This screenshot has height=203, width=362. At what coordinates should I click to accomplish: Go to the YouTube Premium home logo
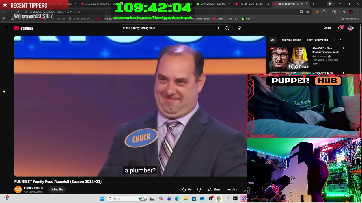[23, 28]
